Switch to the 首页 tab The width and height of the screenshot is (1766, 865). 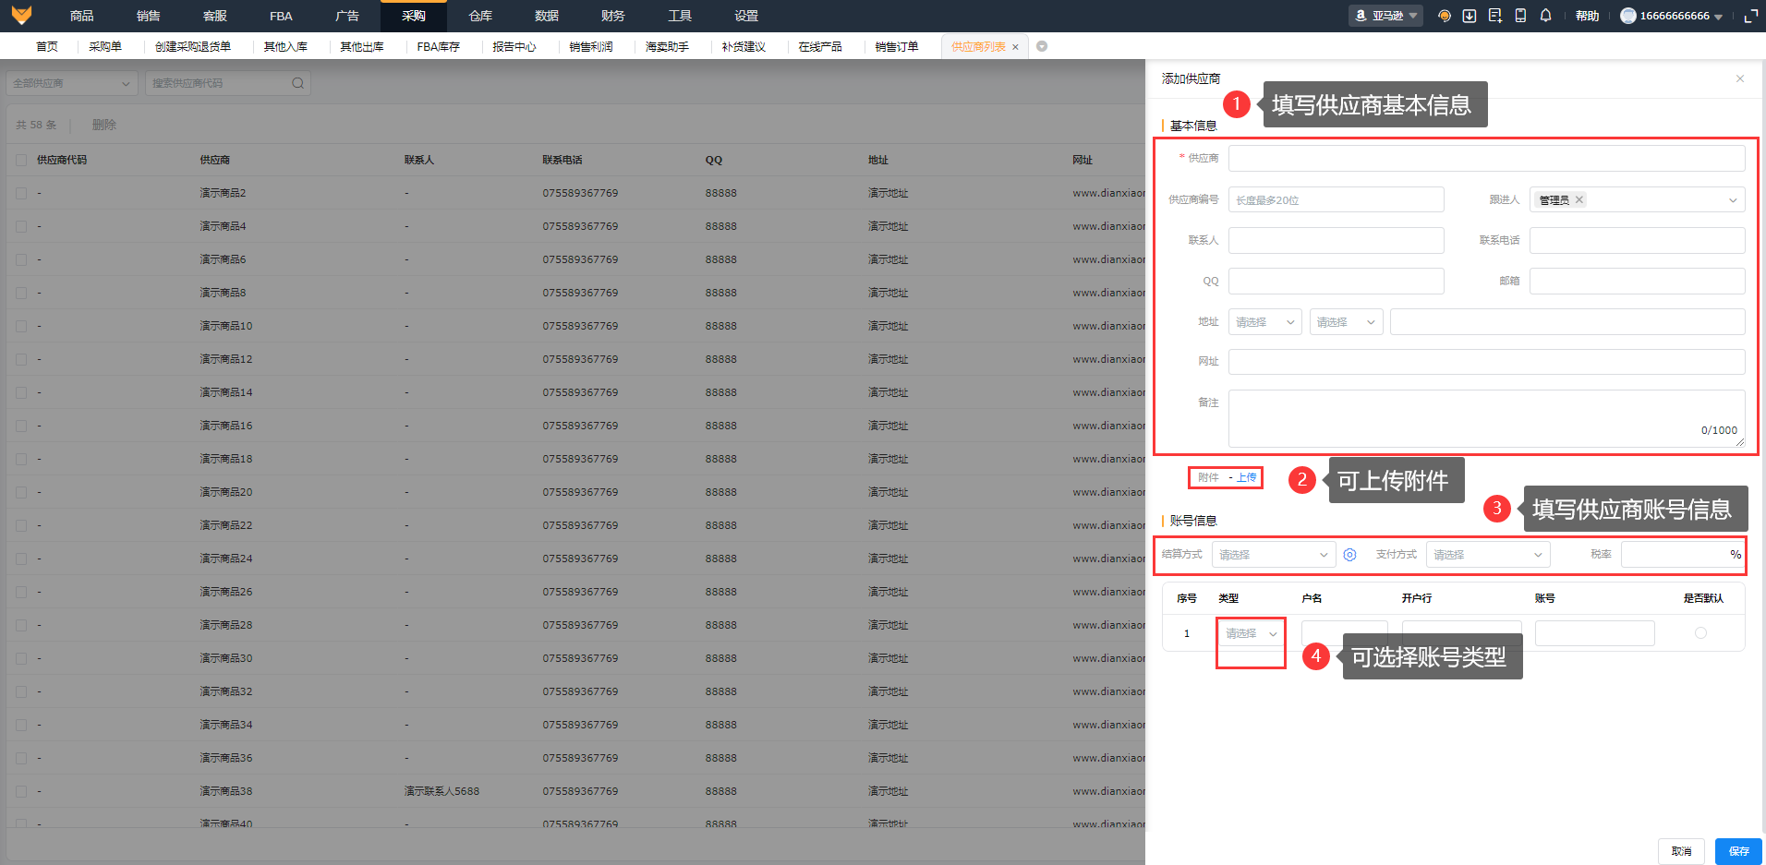tap(46, 46)
